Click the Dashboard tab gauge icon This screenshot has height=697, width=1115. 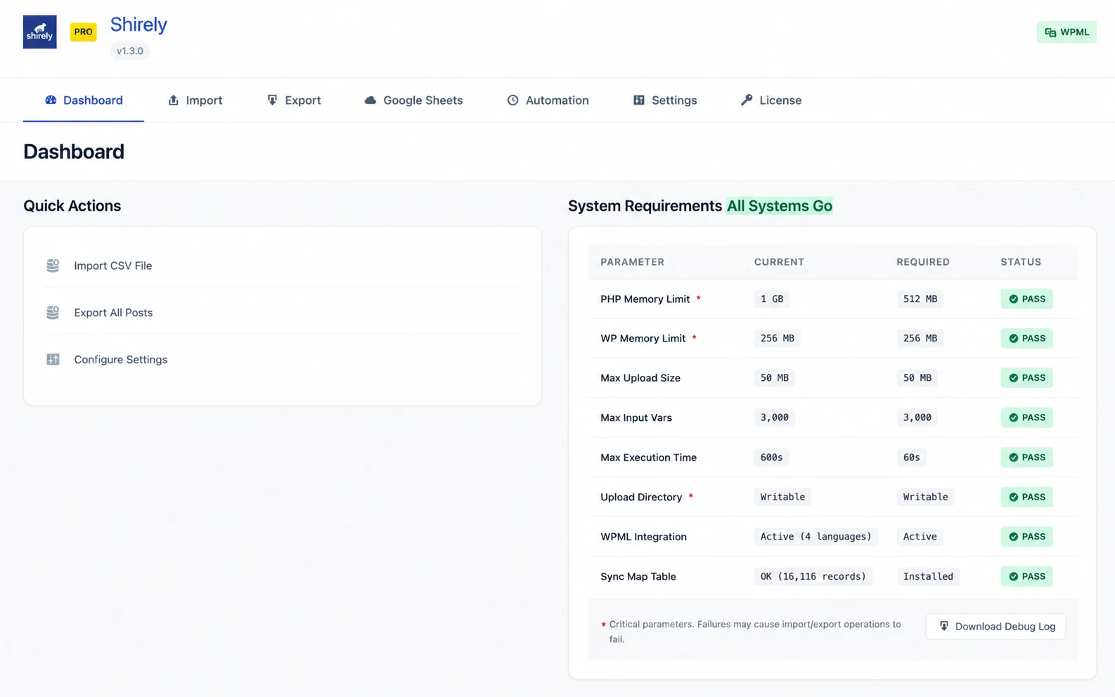click(51, 100)
